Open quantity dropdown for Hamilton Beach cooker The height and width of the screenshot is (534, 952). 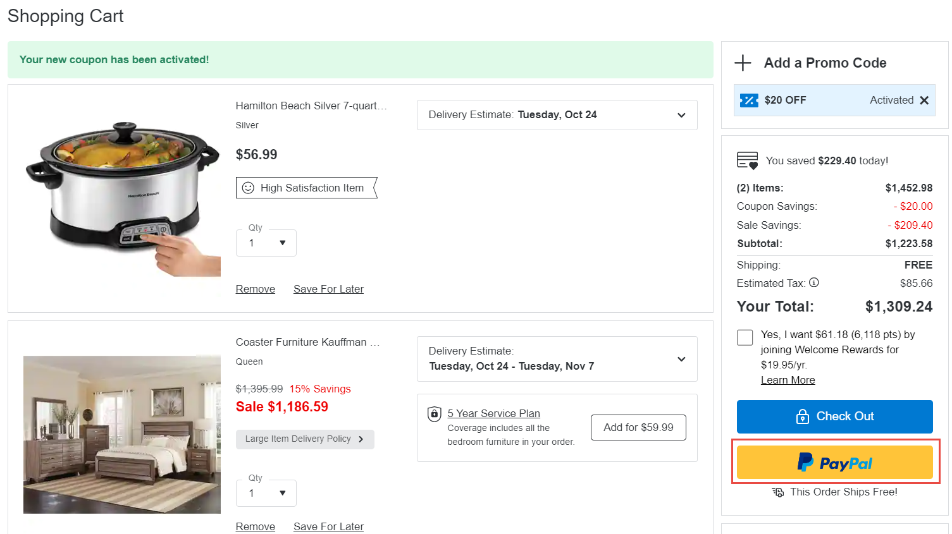pyautogui.click(x=266, y=243)
